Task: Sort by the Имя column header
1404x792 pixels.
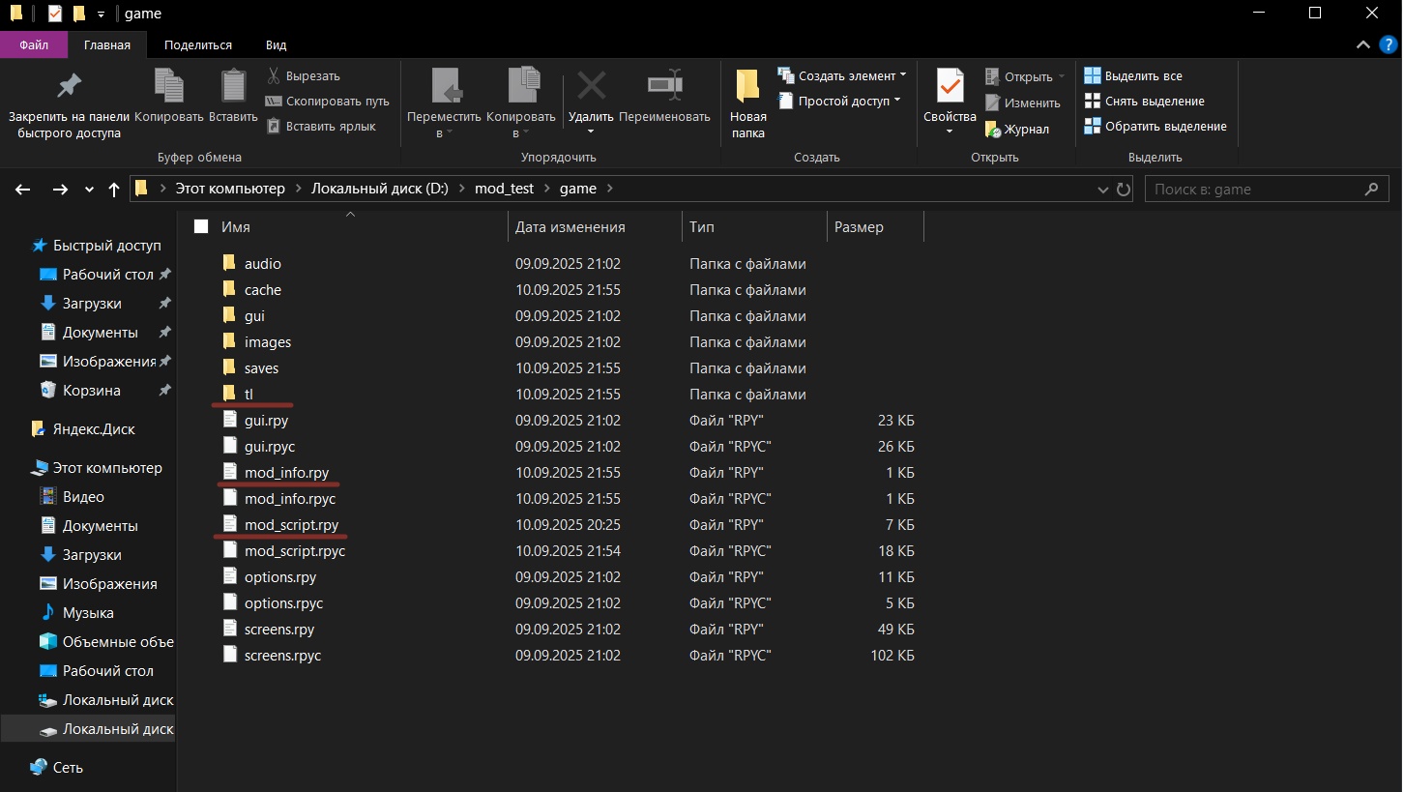Action: [236, 227]
